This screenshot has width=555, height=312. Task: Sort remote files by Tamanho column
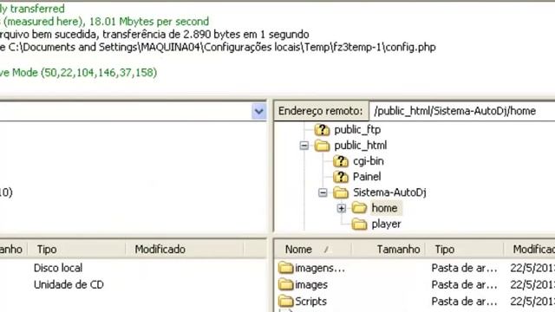[x=388, y=250]
